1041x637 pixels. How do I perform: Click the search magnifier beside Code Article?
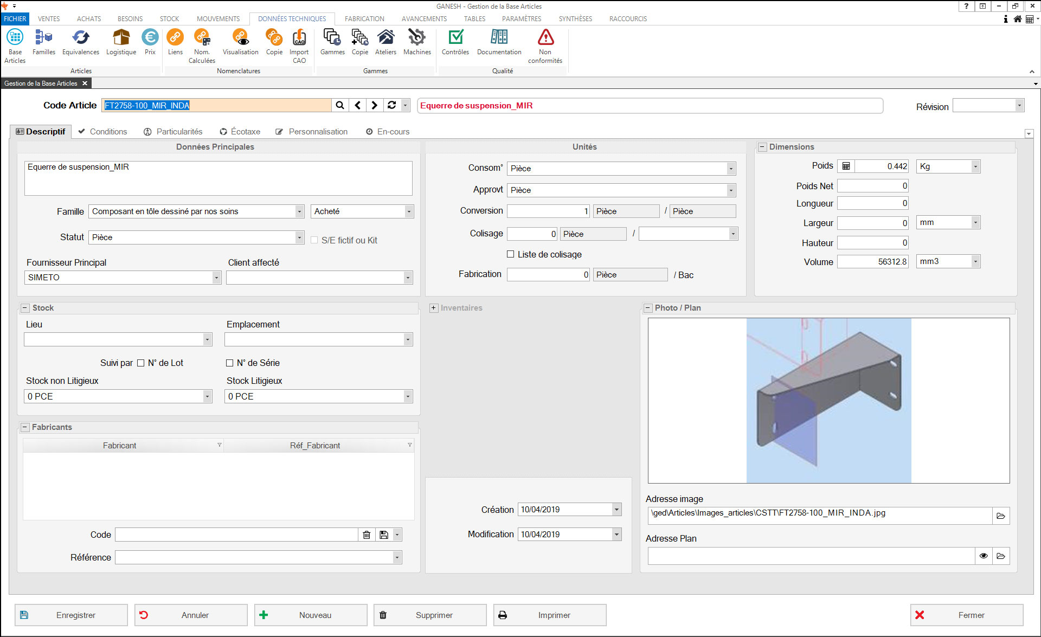pyautogui.click(x=340, y=105)
